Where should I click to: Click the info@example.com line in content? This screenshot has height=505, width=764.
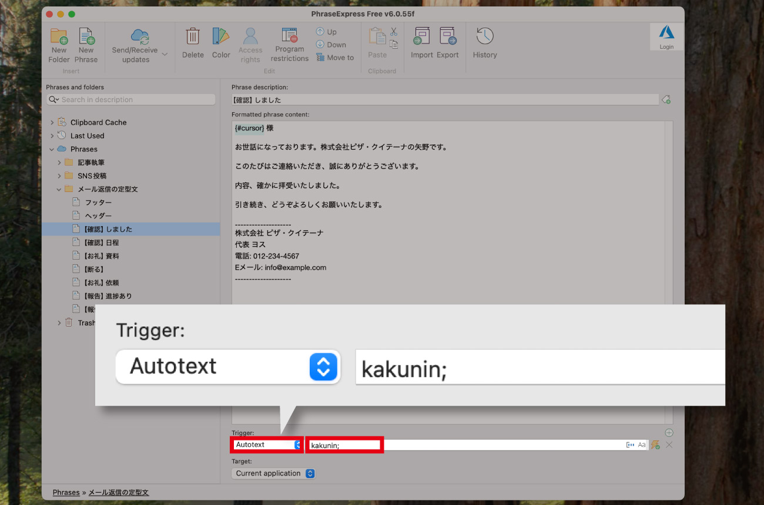280,267
